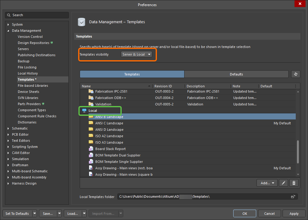This screenshot has width=308, height=220.
Task: Click inside the Search field
Action: tap(37, 15)
